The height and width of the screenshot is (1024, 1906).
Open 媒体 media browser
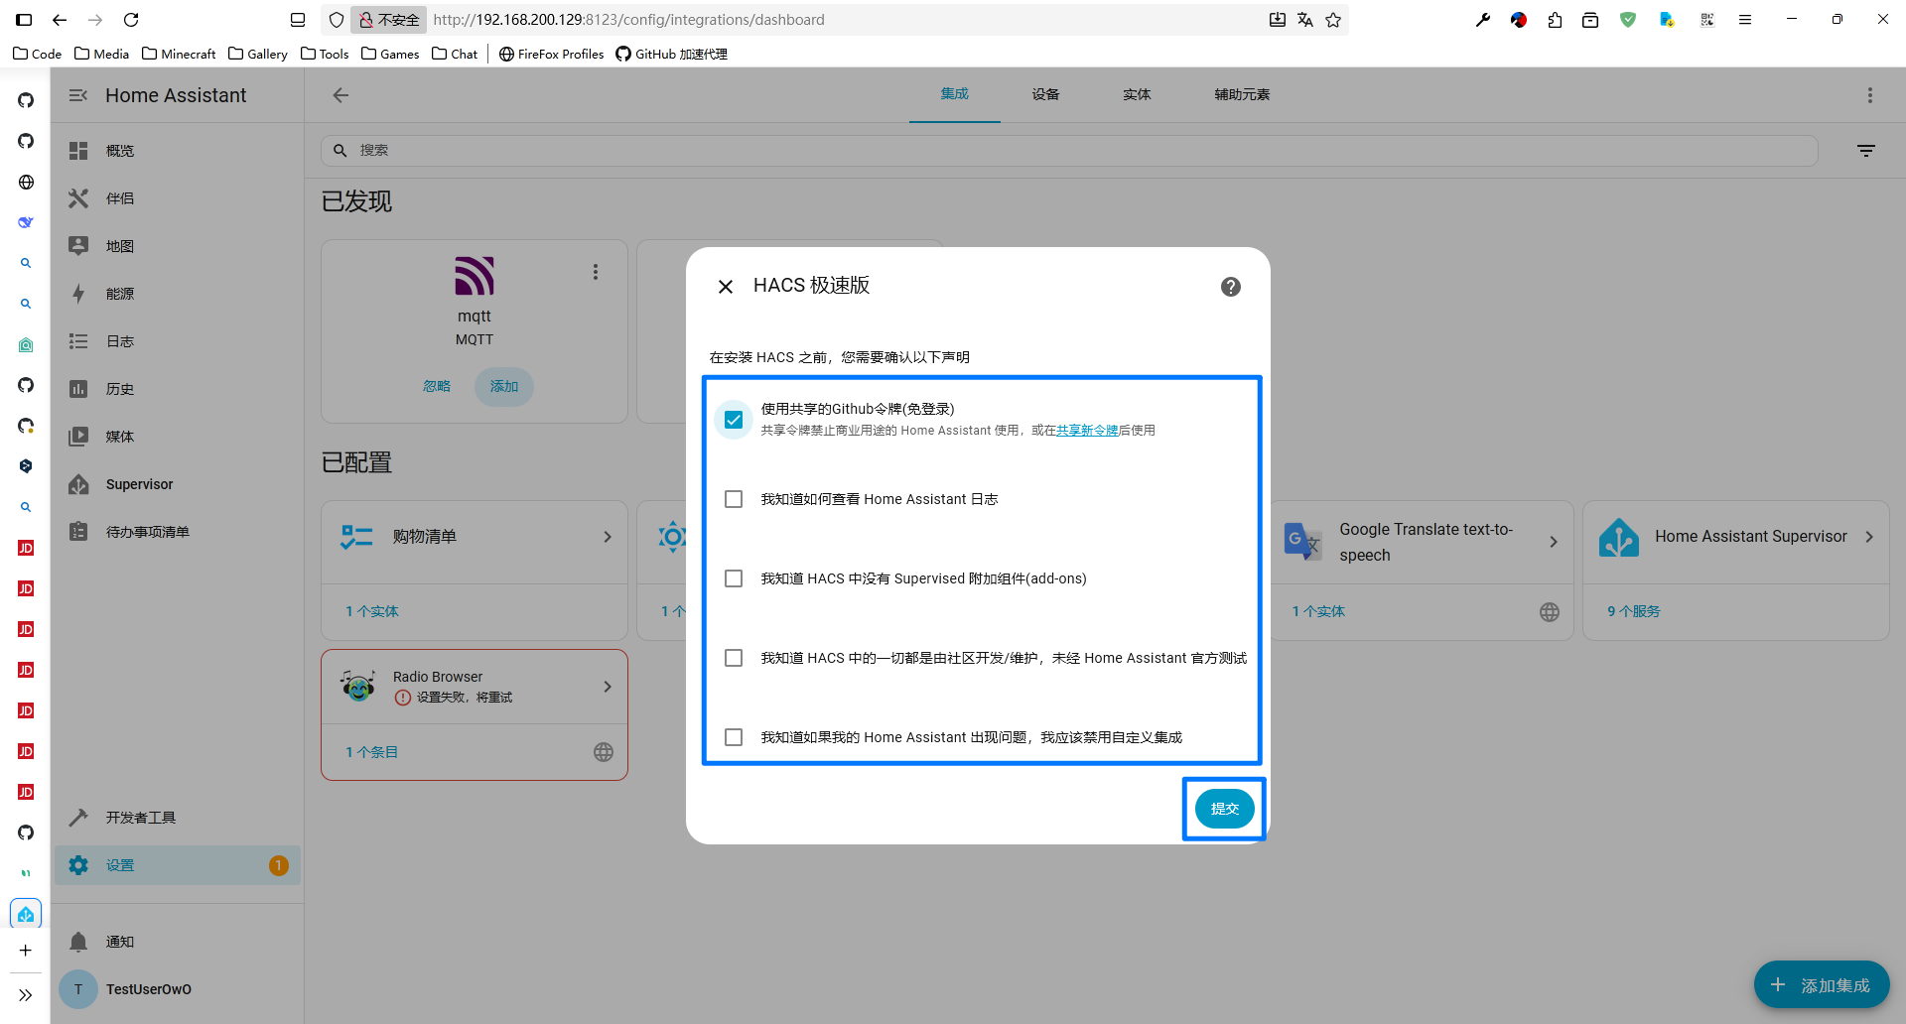pyautogui.click(x=177, y=437)
